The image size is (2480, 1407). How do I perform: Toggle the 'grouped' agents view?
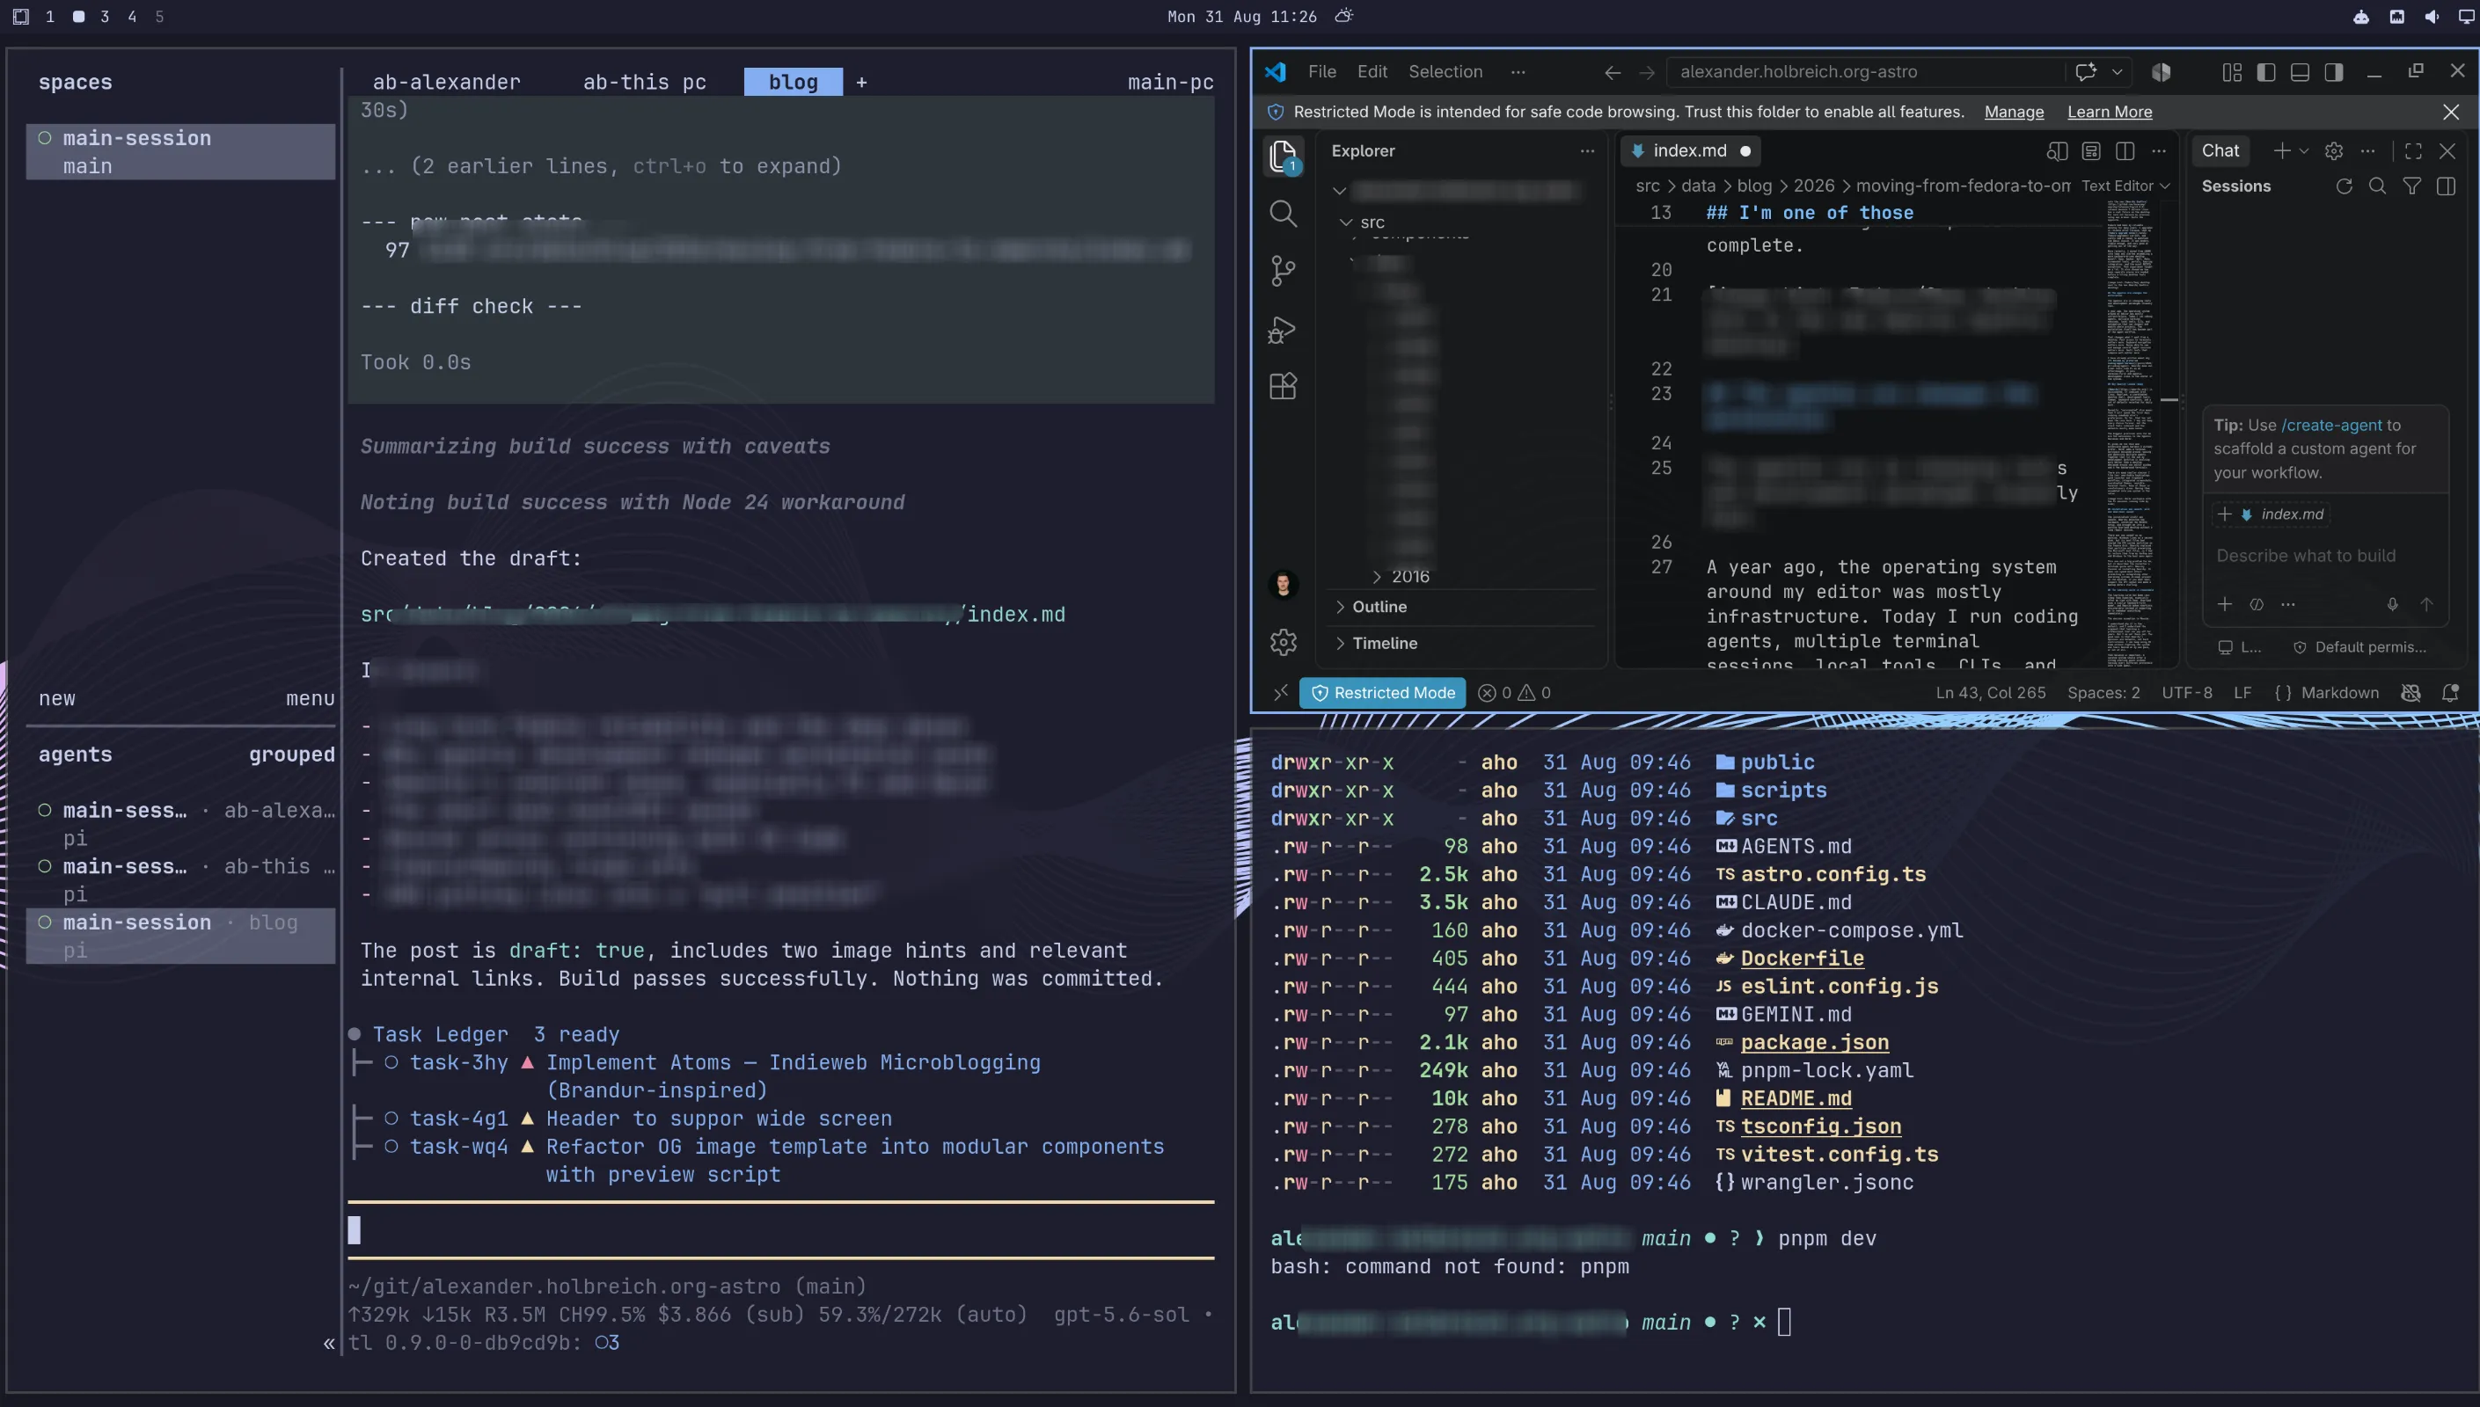(292, 755)
